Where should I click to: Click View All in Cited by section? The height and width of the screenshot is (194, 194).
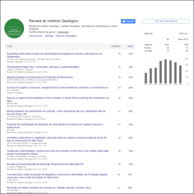coord(183,34)
